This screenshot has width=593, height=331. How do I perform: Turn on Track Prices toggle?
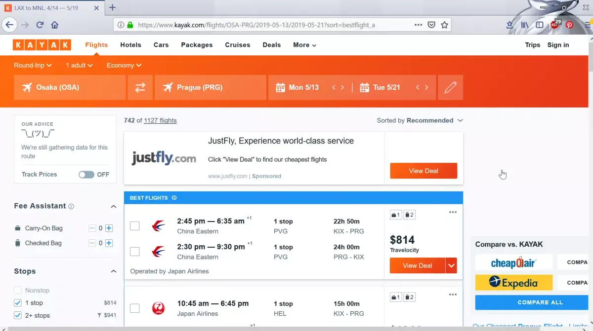86,175
